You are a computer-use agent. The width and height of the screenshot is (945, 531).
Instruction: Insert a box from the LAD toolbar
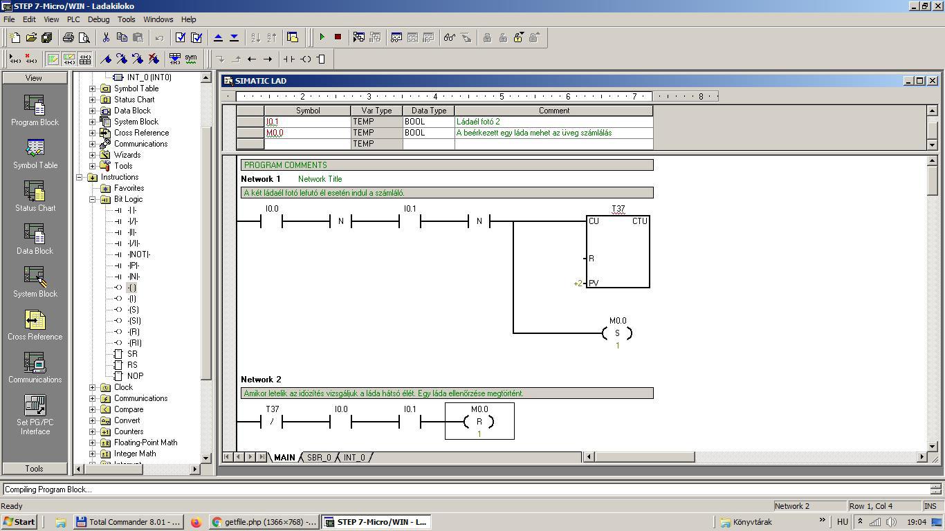click(321, 59)
